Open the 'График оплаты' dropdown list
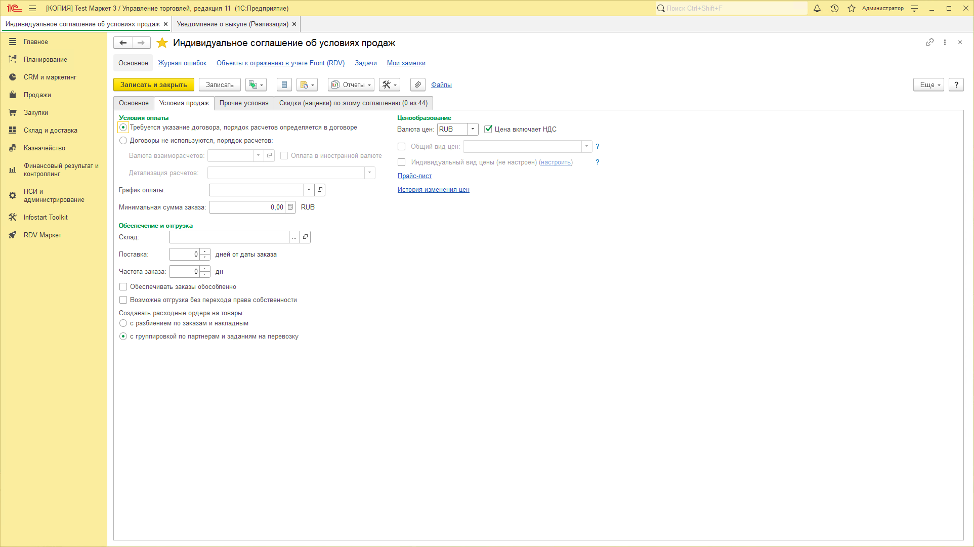 click(309, 190)
